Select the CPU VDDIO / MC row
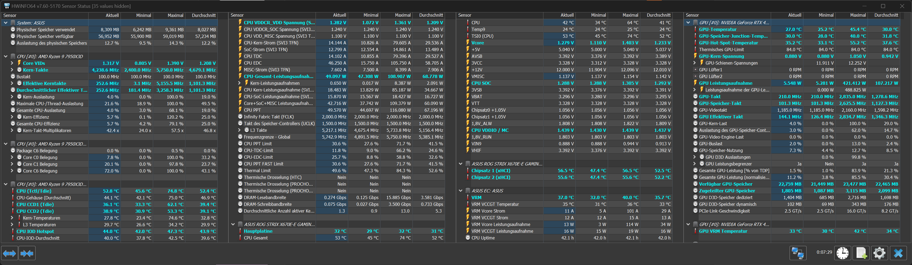This screenshot has height=265, width=912. (x=565, y=130)
